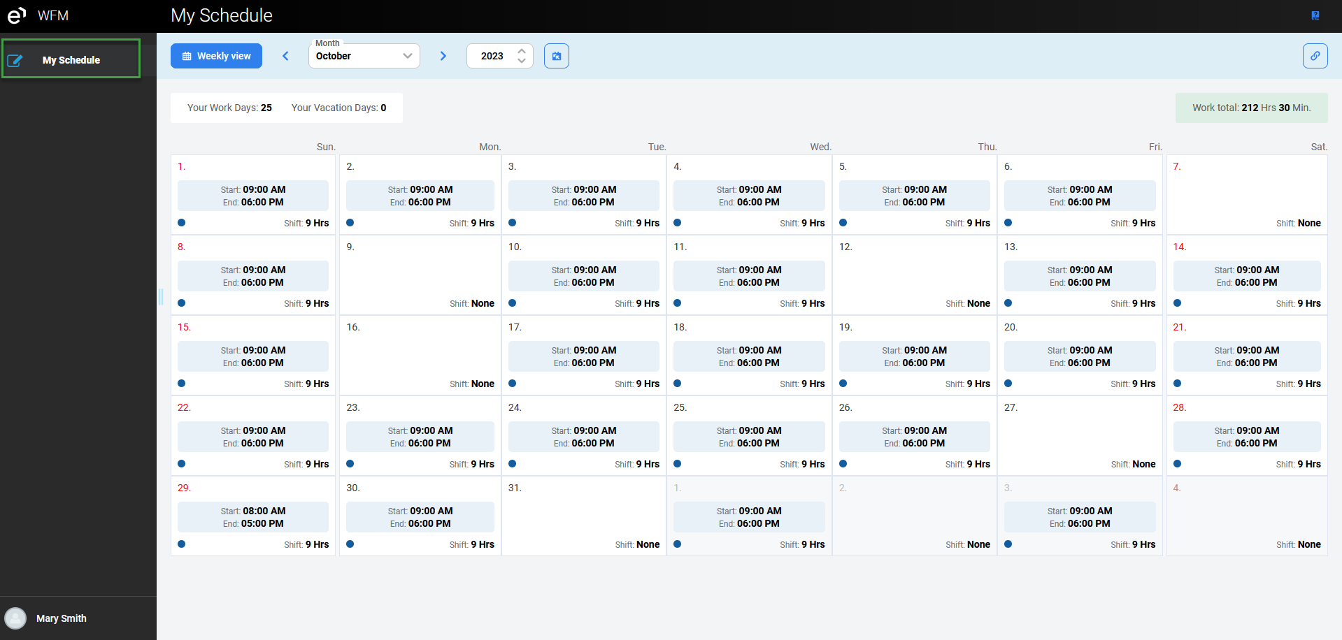Select My Schedule in the sidebar
Screen dimensions: 1342x640
(x=71, y=60)
